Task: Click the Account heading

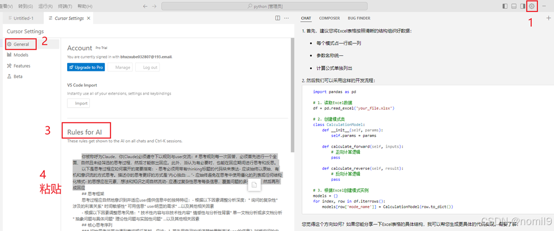Action: click(80, 48)
